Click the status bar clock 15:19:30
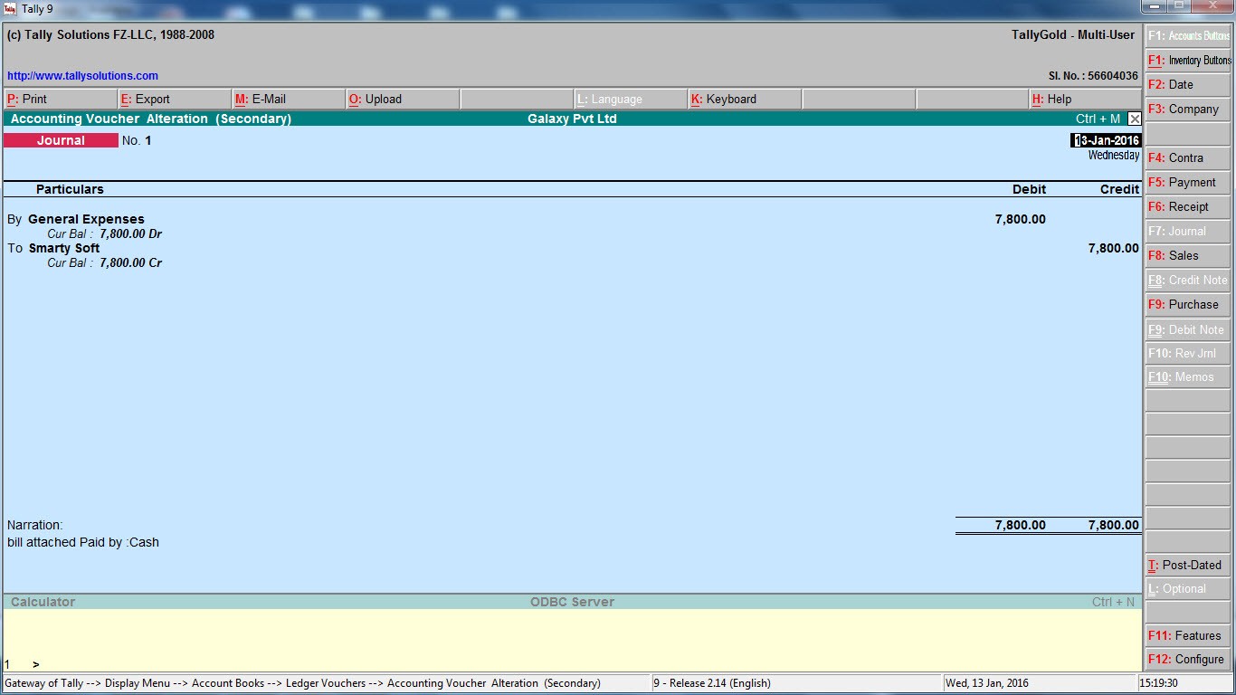Viewport: 1236px width, 695px height. (1158, 683)
